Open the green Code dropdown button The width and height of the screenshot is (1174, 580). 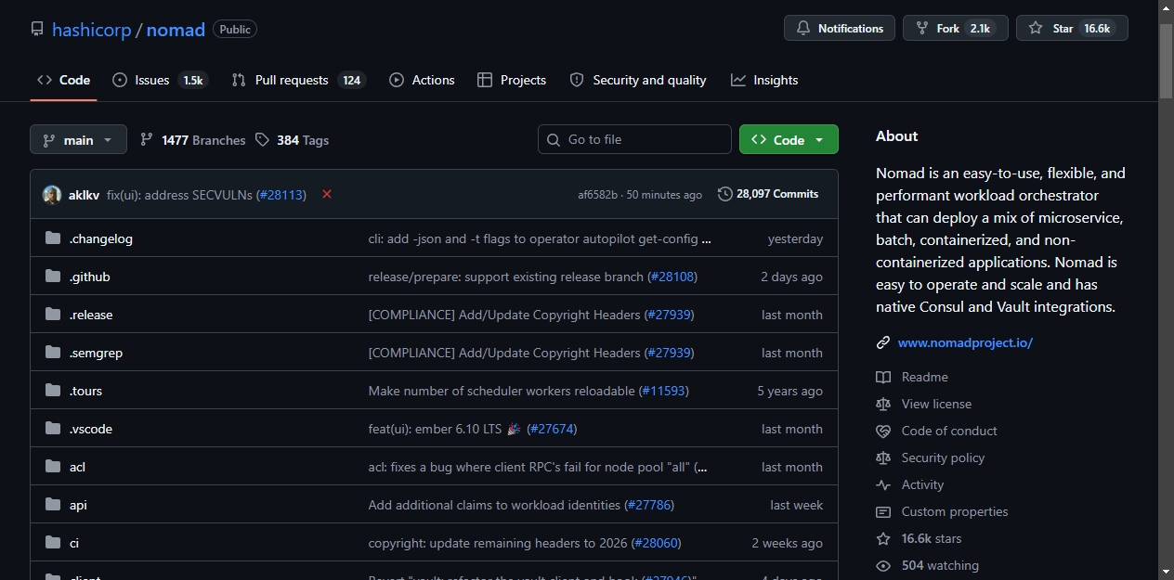pos(789,139)
